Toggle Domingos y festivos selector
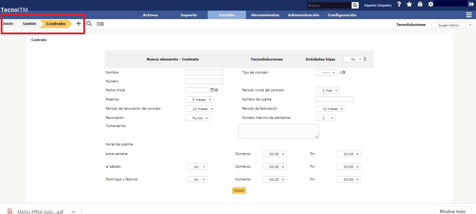476x214 pixels. pos(197,180)
